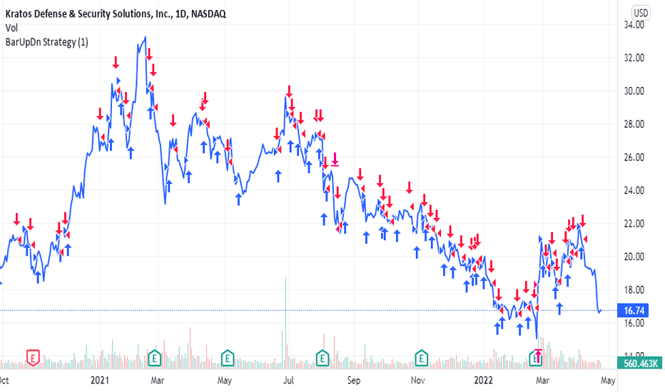The width and height of the screenshot is (665, 392).
Task: Click the 24.00 price axis label
Action: coord(634,190)
